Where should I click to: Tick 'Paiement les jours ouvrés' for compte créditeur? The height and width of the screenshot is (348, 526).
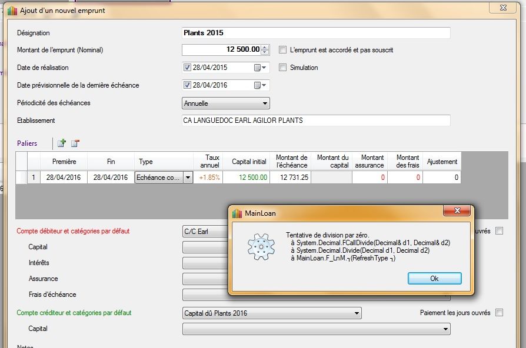(x=499, y=313)
